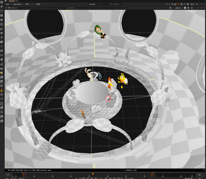The height and width of the screenshot is (179, 206).
Task: Select the green-hat character in viewport
Action: 100,31
